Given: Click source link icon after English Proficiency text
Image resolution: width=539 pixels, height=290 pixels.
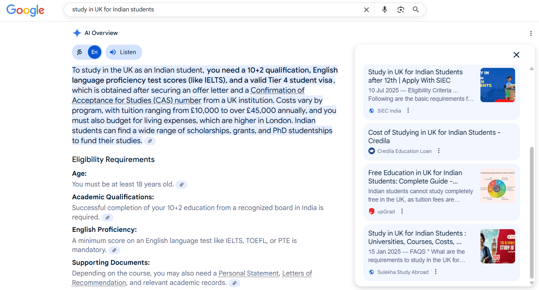Looking at the screenshot, I should pos(114,250).
